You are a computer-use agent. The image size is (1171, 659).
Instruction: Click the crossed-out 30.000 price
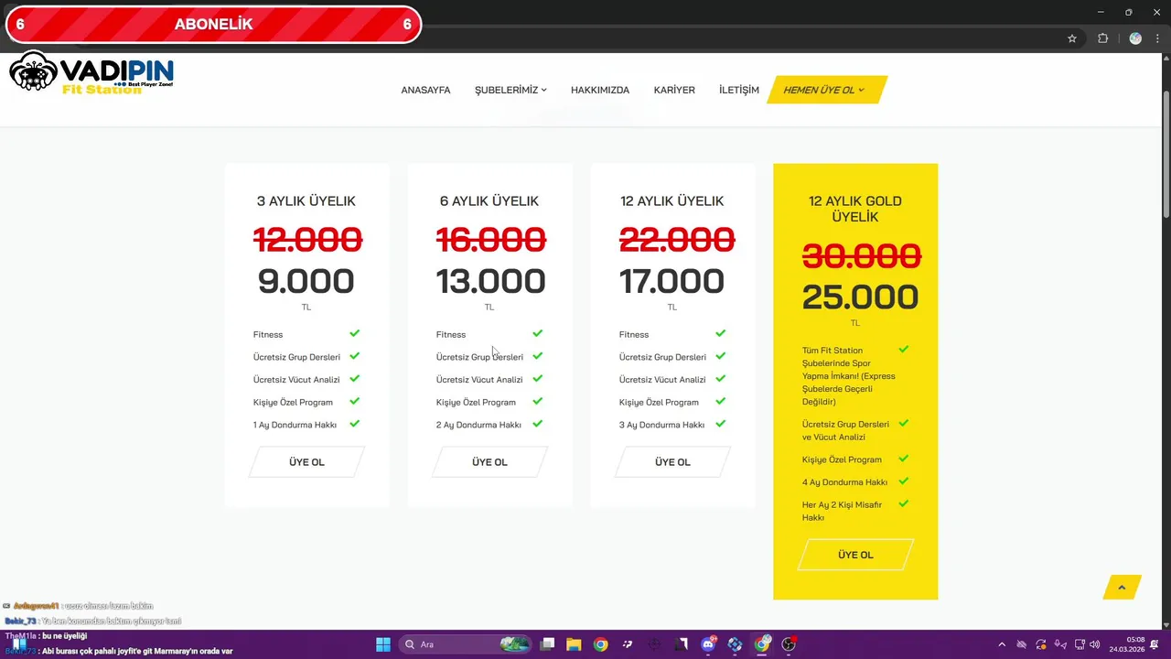pyautogui.click(x=862, y=255)
